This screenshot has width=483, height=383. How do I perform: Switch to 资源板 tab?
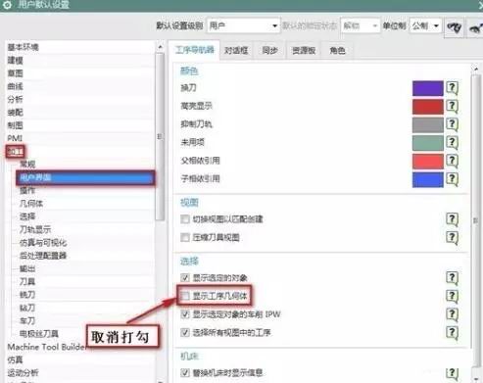304,51
